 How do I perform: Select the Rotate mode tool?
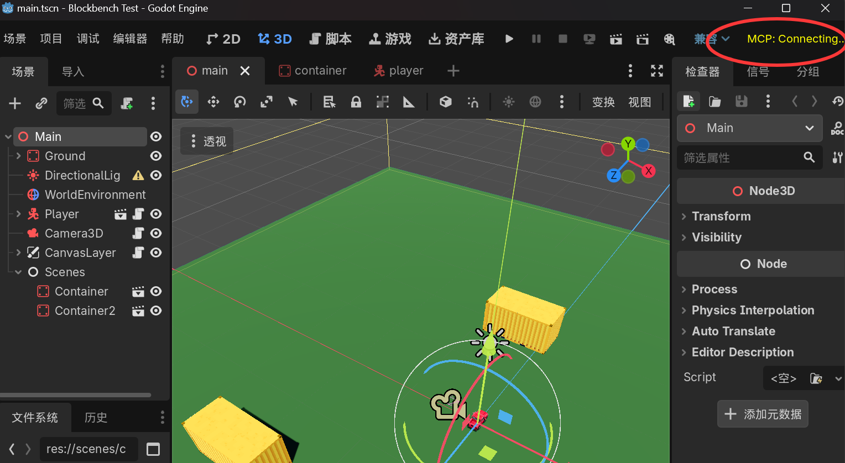tap(240, 102)
